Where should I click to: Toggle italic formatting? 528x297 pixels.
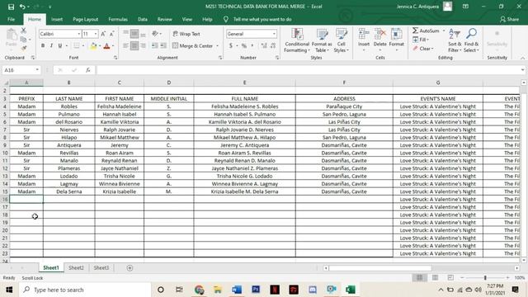(x=51, y=45)
